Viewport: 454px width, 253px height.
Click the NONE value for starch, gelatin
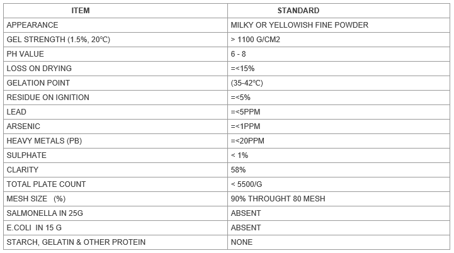coord(242,242)
